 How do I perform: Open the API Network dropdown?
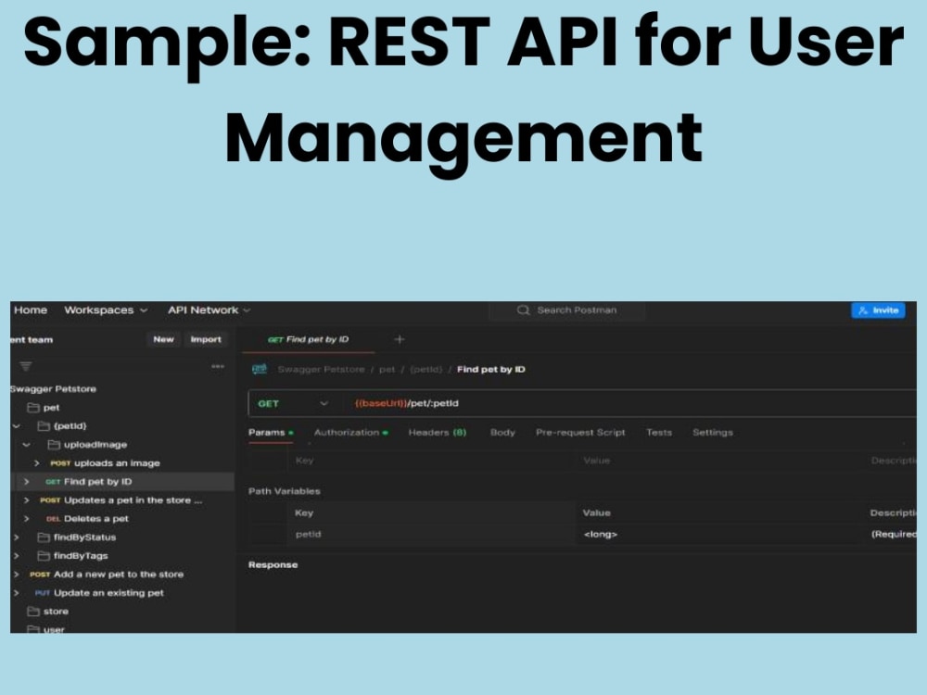coord(209,310)
